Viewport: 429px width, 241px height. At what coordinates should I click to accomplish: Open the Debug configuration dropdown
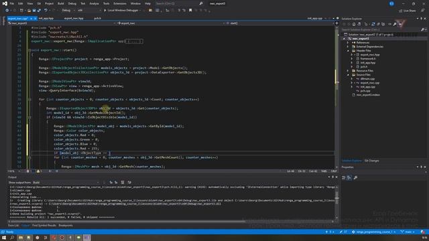tap(68, 11)
